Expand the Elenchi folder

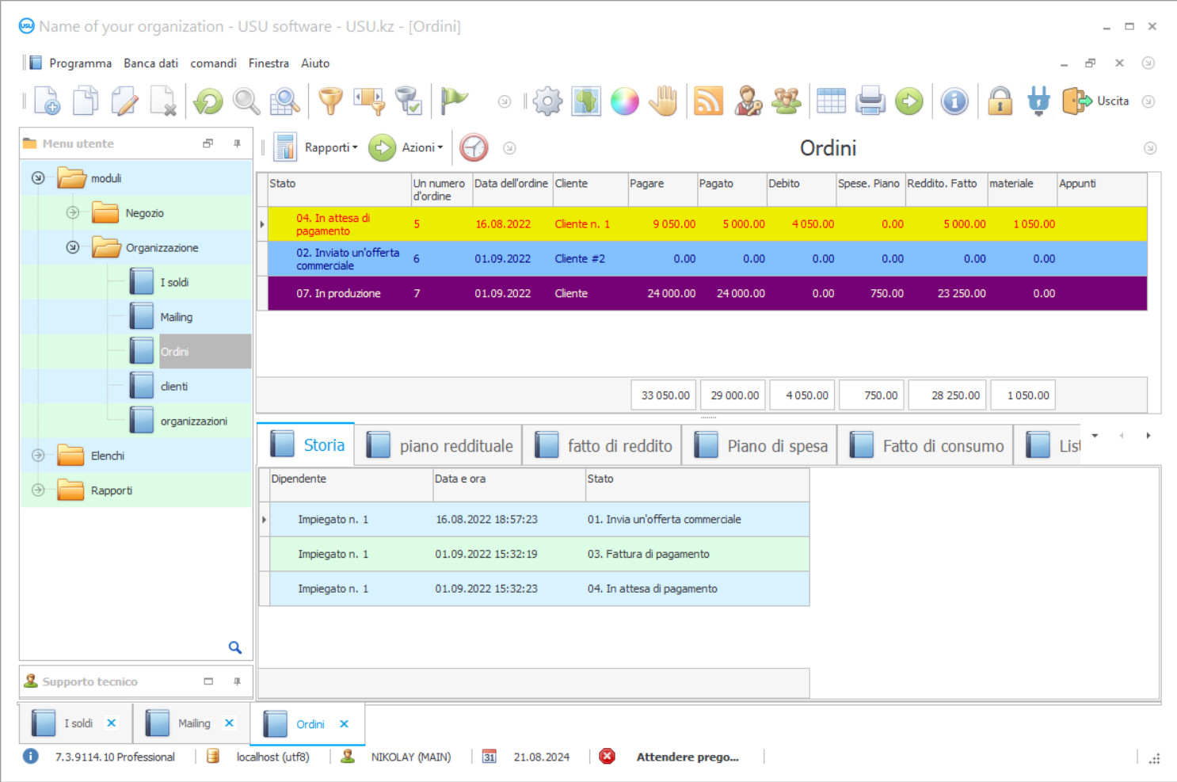pyautogui.click(x=38, y=456)
